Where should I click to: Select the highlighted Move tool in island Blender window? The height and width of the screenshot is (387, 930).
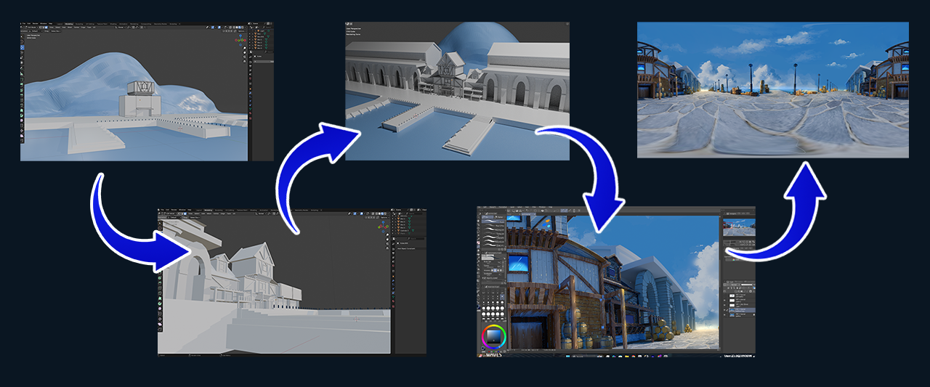22,47
